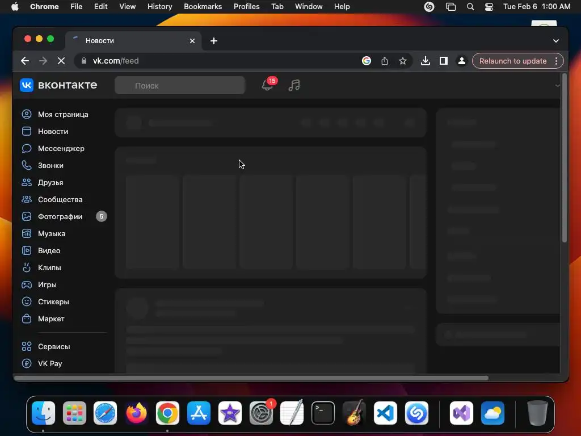The width and height of the screenshot is (581, 436).
Task: Open the Apple menu
Action: (x=15, y=7)
